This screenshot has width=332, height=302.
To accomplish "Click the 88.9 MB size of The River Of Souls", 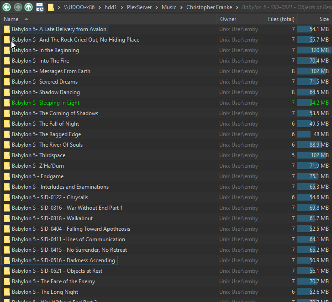I will click(x=319, y=145).
